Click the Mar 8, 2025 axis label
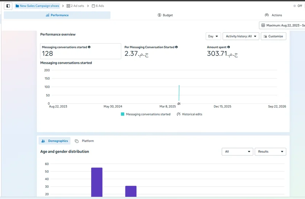This screenshot has height=199, width=305. pos(167,106)
